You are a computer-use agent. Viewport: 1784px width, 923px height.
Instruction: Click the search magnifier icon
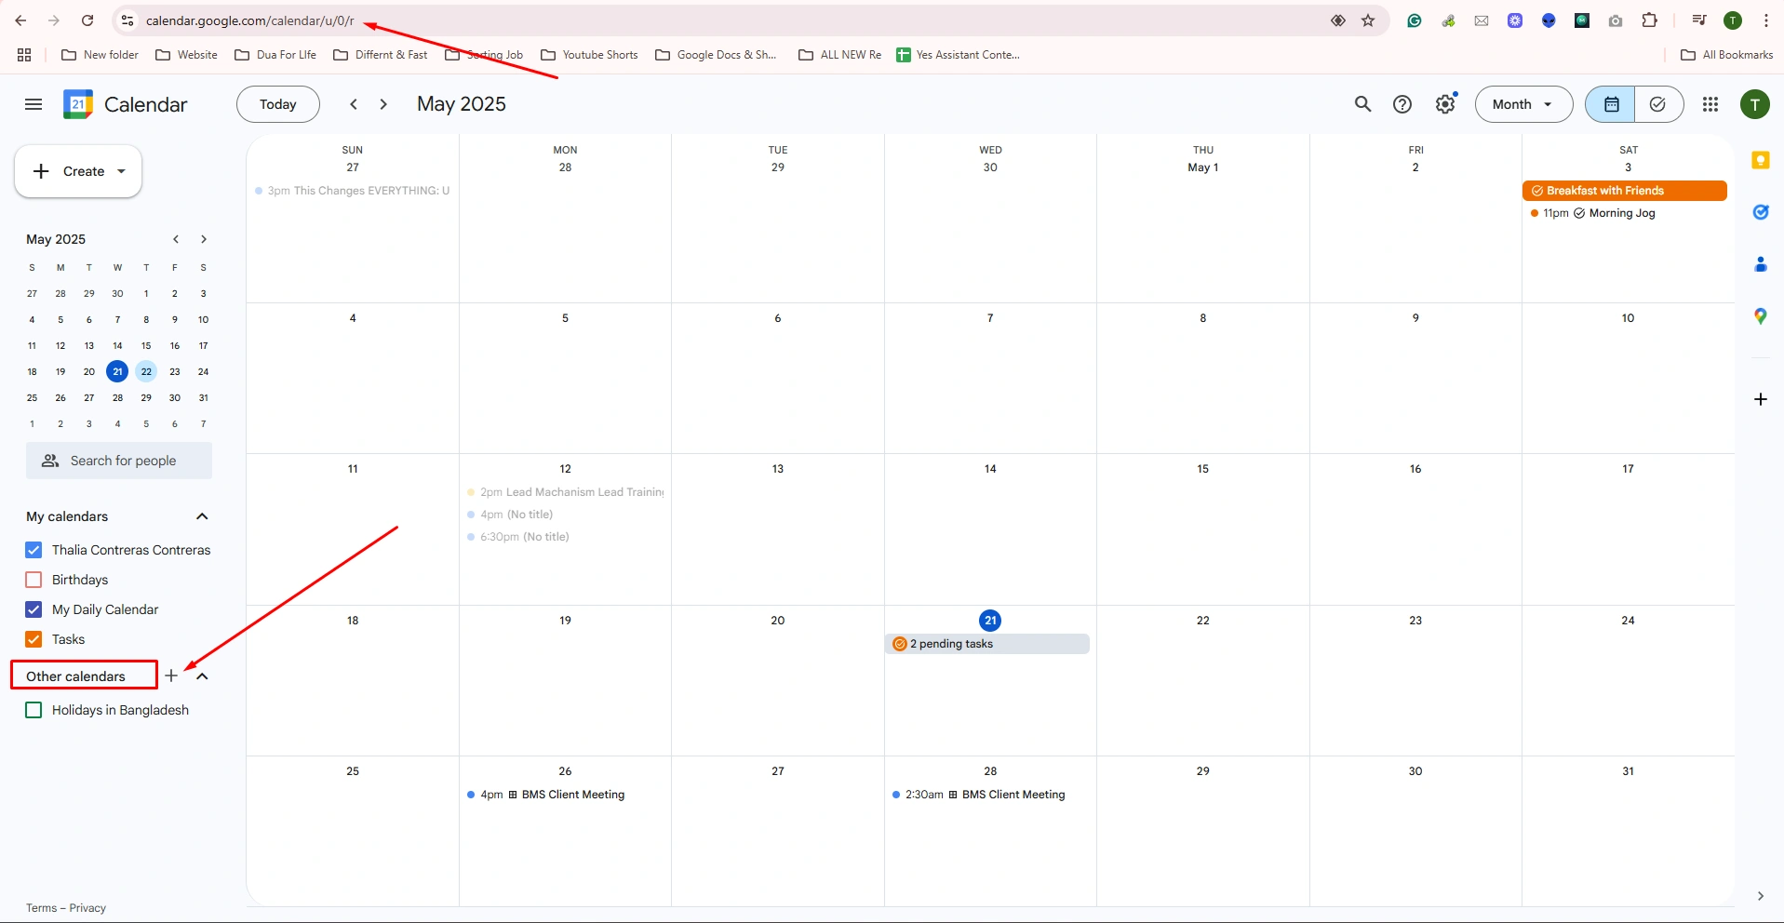(x=1362, y=104)
